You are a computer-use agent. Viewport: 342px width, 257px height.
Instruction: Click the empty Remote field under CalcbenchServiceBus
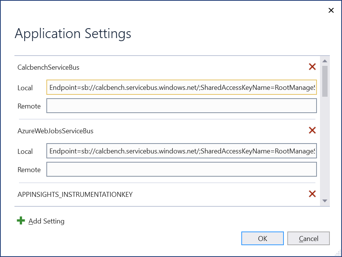181,105
